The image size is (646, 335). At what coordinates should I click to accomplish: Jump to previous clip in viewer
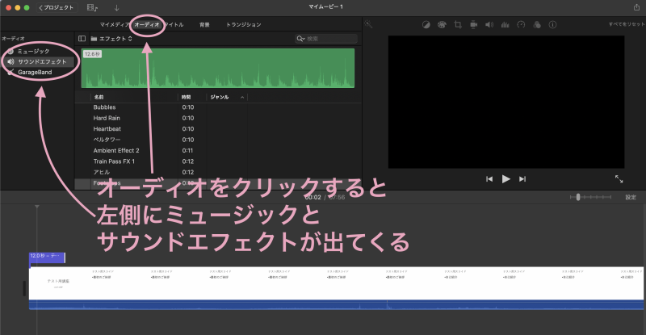point(489,179)
